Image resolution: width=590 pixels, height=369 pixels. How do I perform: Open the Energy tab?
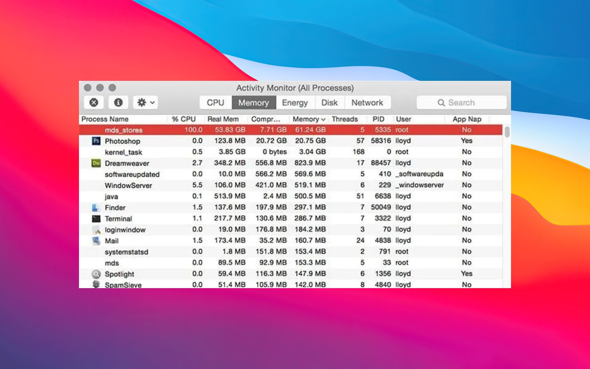[295, 102]
